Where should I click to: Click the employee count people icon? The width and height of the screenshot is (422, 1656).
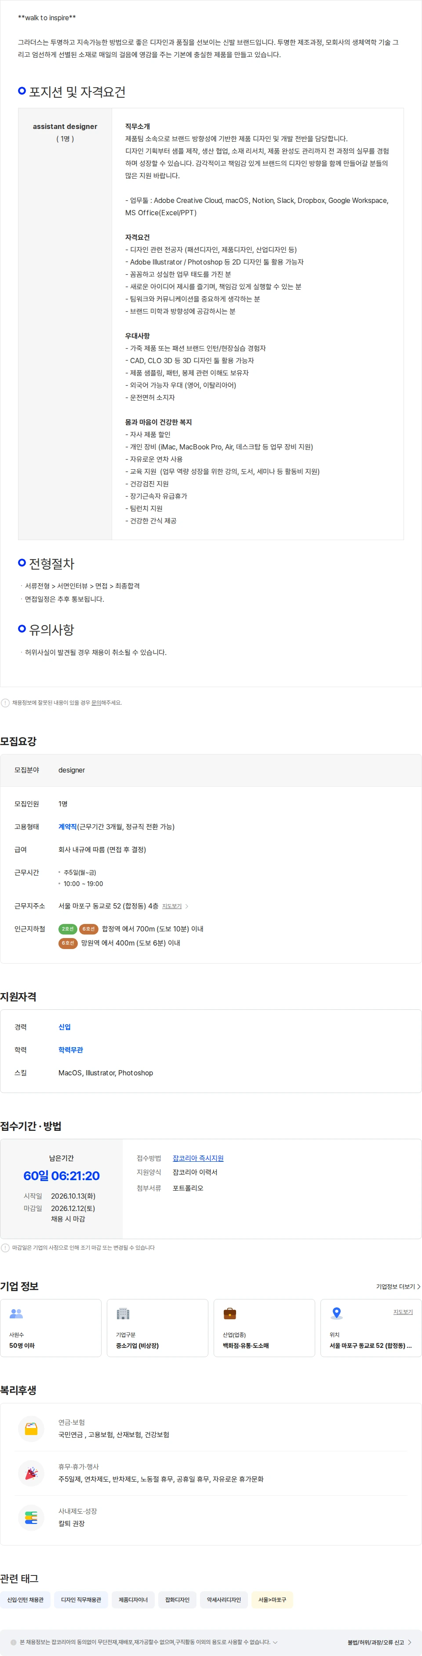click(x=17, y=1314)
